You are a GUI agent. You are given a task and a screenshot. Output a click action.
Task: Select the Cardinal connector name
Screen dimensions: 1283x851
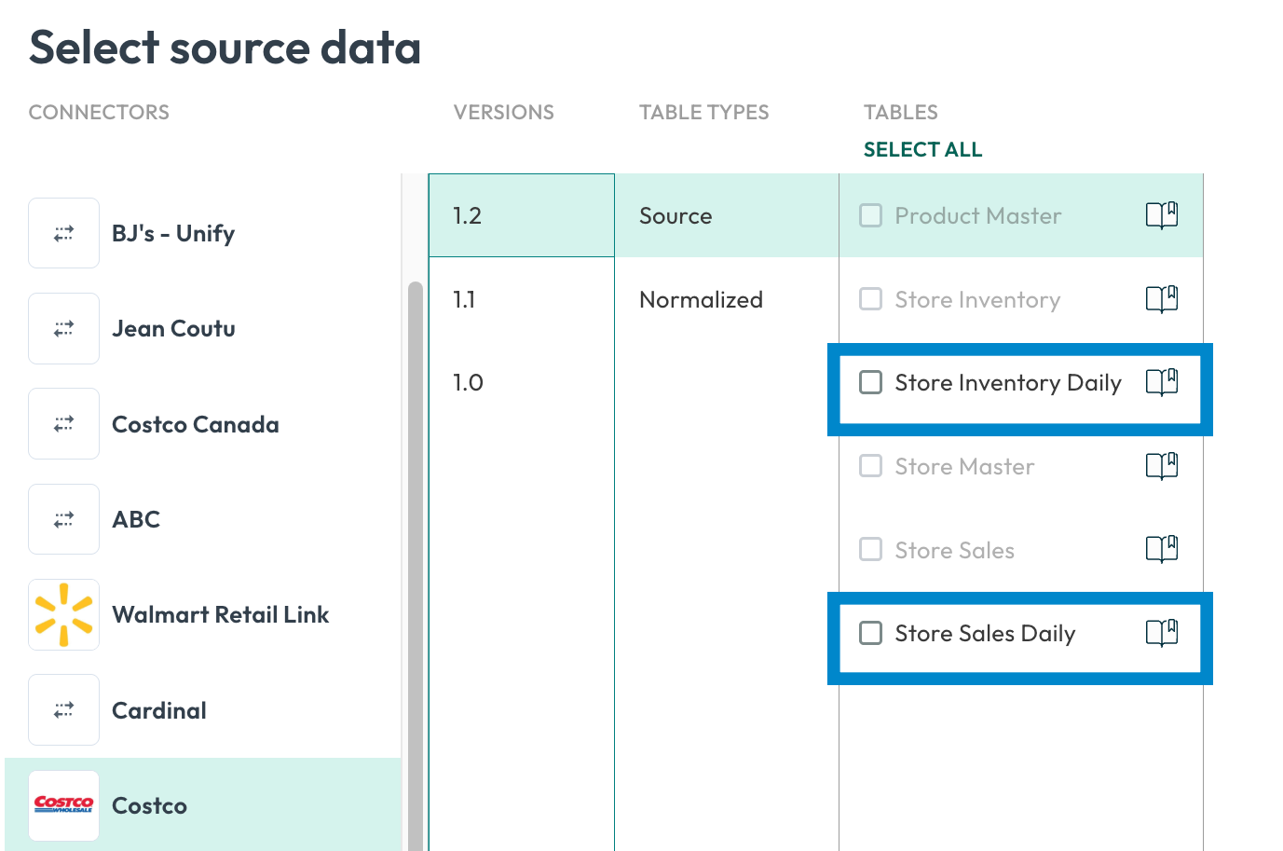pyautogui.click(x=159, y=710)
